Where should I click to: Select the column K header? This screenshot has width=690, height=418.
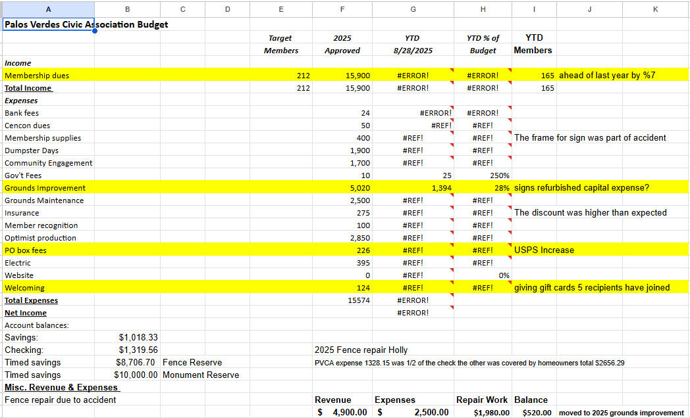pyautogui.click(x=655, y=9)
